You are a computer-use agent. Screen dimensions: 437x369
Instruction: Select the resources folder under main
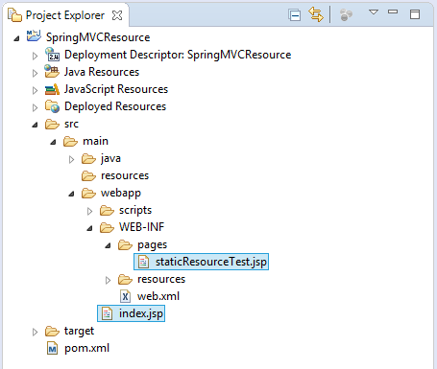[x=115, y=175]
